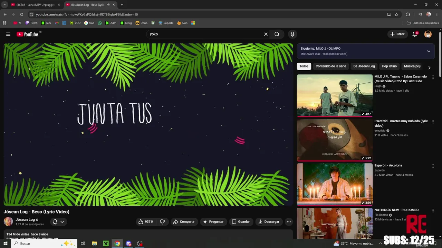
Task: Open Jósean Log channel avatar
Action: click(8, 221)
